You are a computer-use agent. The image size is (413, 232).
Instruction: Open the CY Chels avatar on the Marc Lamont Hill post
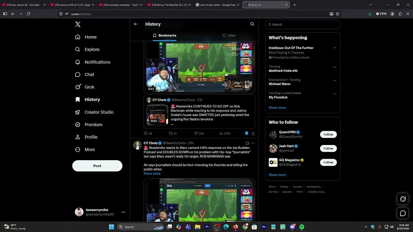137,145
